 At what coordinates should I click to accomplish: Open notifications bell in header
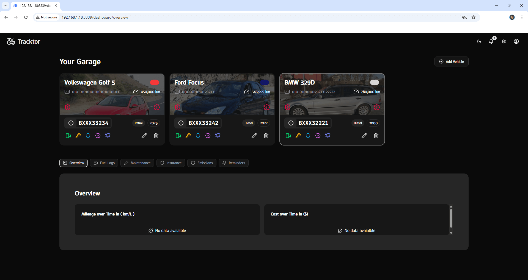coord(491,41)
